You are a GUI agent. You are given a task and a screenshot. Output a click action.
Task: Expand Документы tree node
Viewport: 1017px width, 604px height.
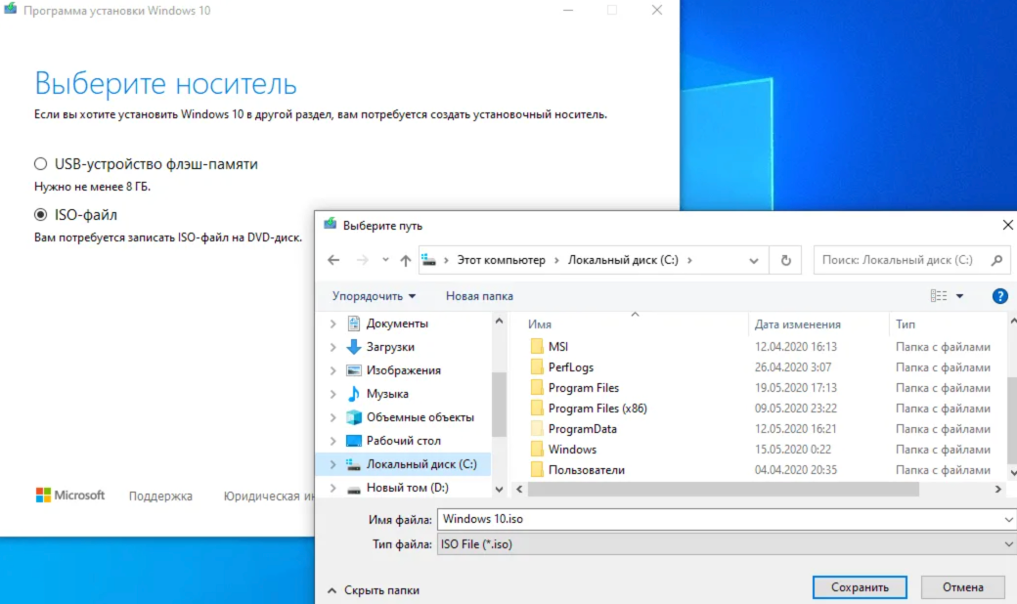tap(332, 324)
